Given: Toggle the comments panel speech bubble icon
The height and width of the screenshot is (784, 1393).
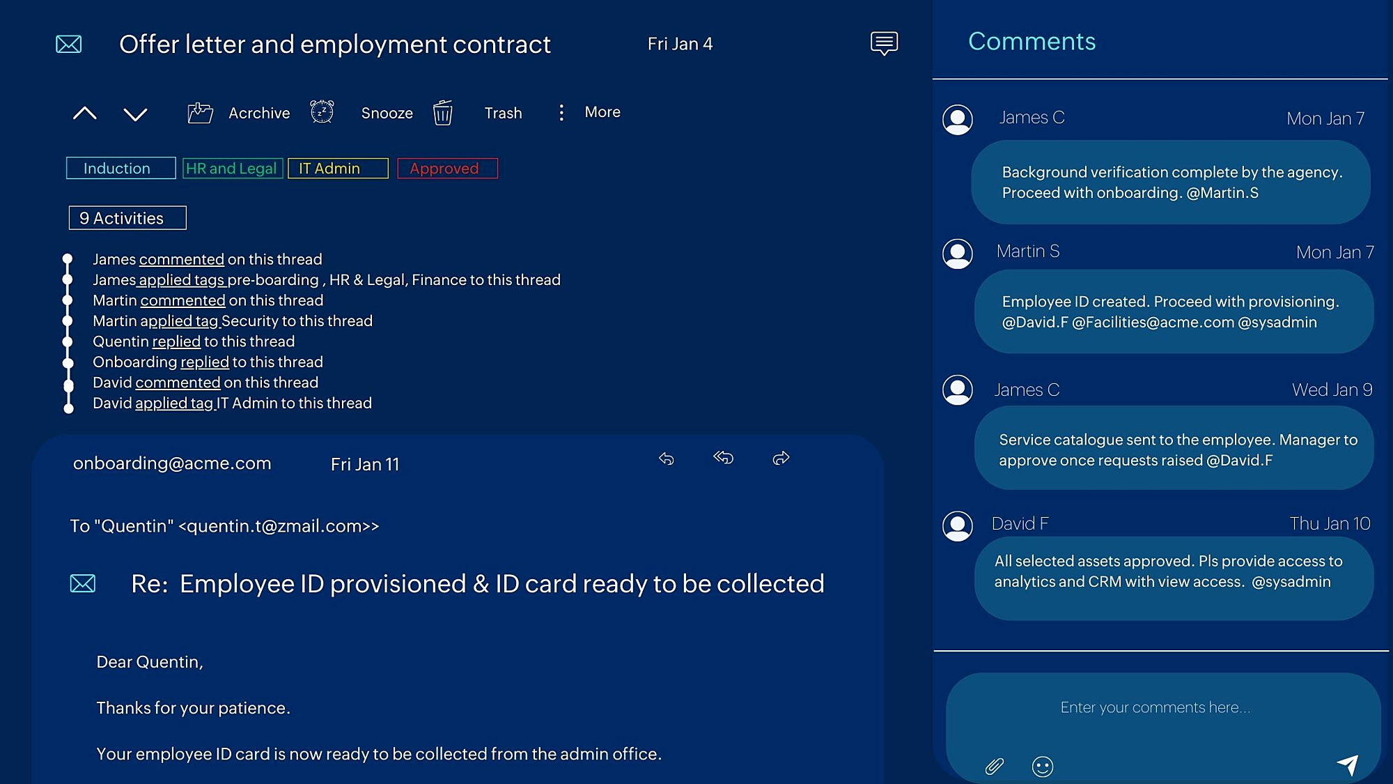Looking at the screenshot, I should [x=884, y=43].
